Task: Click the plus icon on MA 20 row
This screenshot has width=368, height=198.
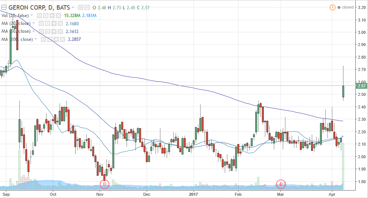Action: coord(54,23)
